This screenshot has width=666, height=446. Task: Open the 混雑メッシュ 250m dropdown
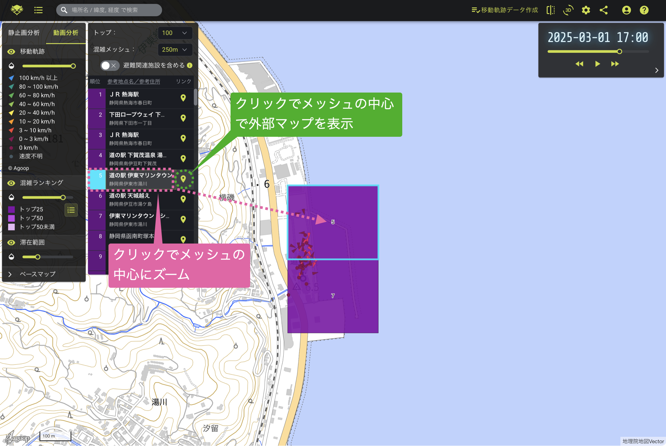175,50
